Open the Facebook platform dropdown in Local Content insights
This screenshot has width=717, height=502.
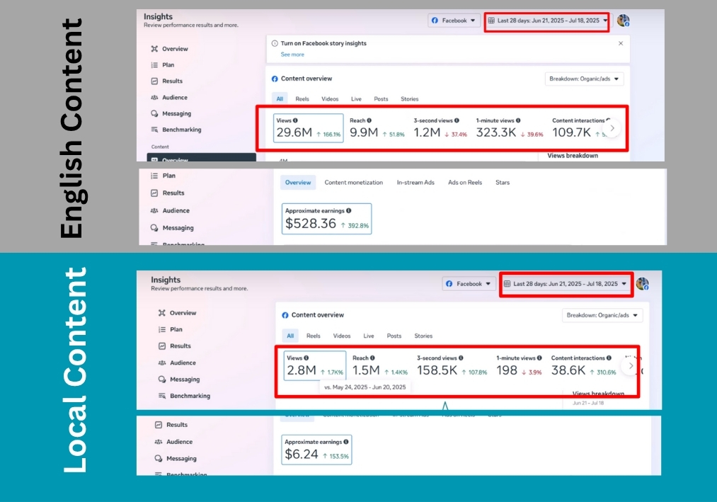(469, 284)
